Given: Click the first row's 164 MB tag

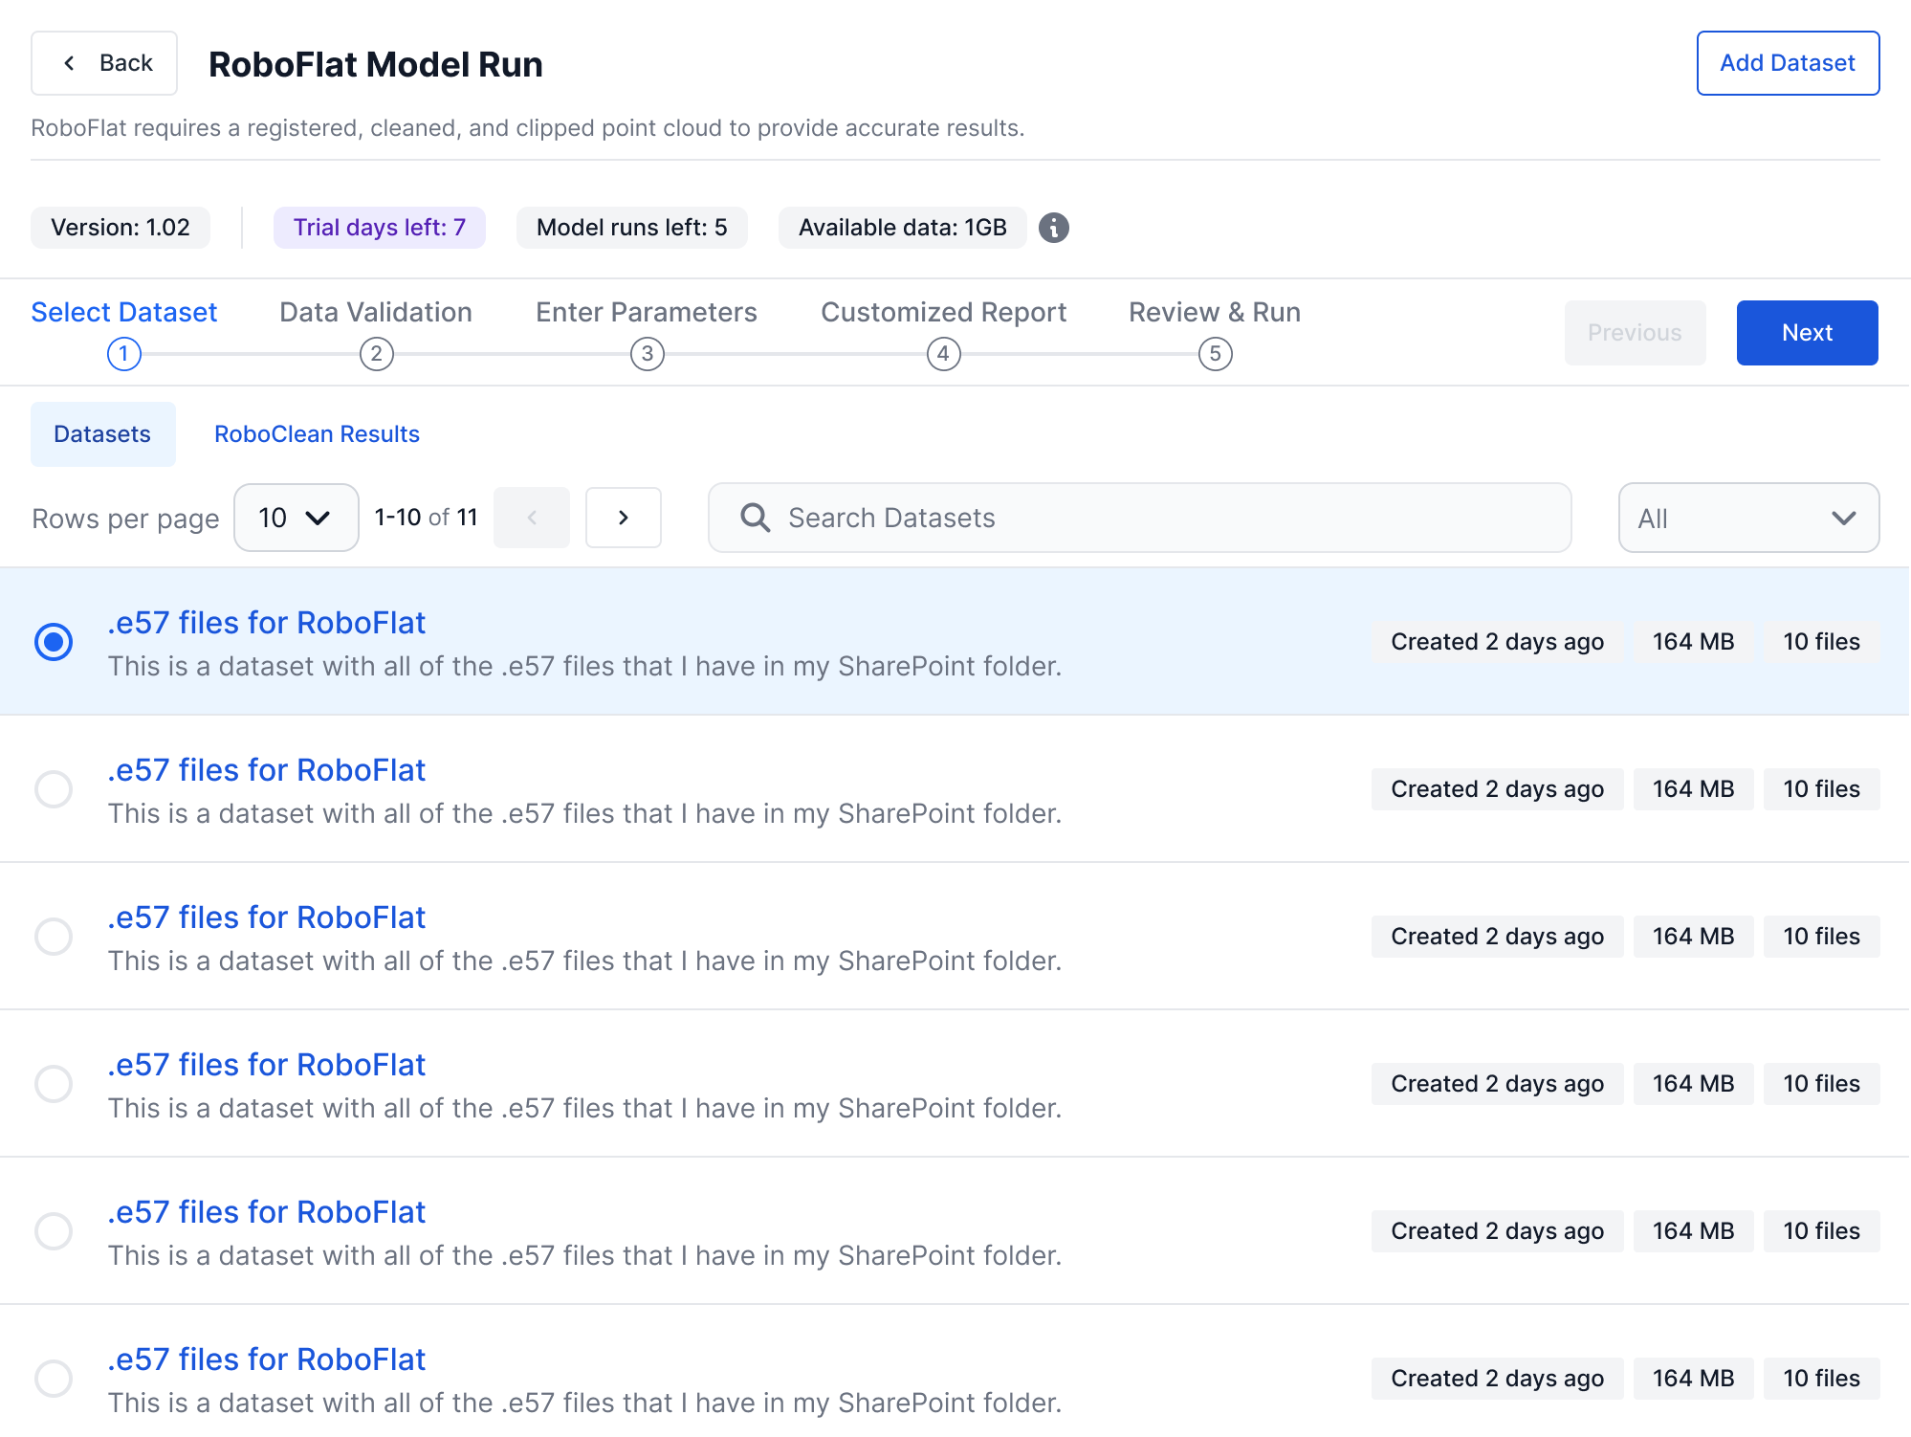Looking at the screenshot, I should click(x=1694, y=642).
